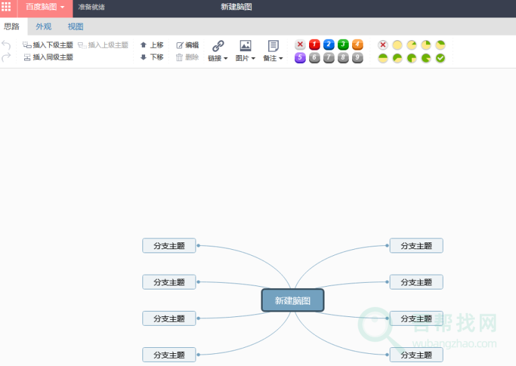Expand the 备注 dropdown arrow
This screenshot has height=366, width=516.
[281, 58]
